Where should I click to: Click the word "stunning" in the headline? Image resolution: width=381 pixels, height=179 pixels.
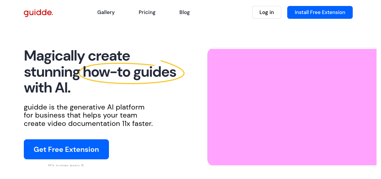(52, 72)
